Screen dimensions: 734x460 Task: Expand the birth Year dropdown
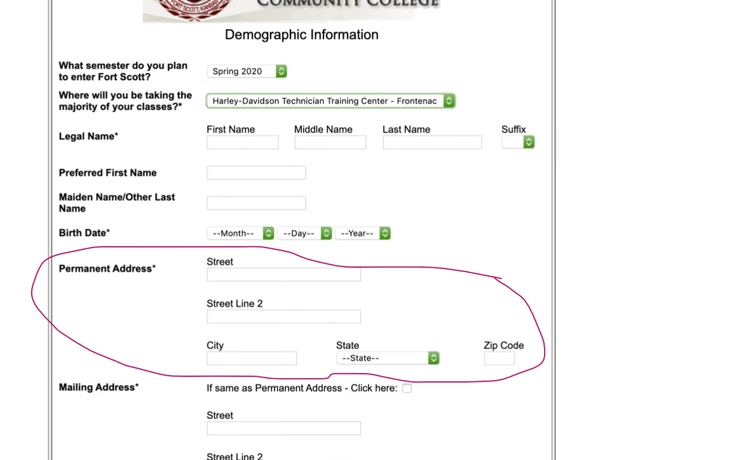[x=362, y=233]
